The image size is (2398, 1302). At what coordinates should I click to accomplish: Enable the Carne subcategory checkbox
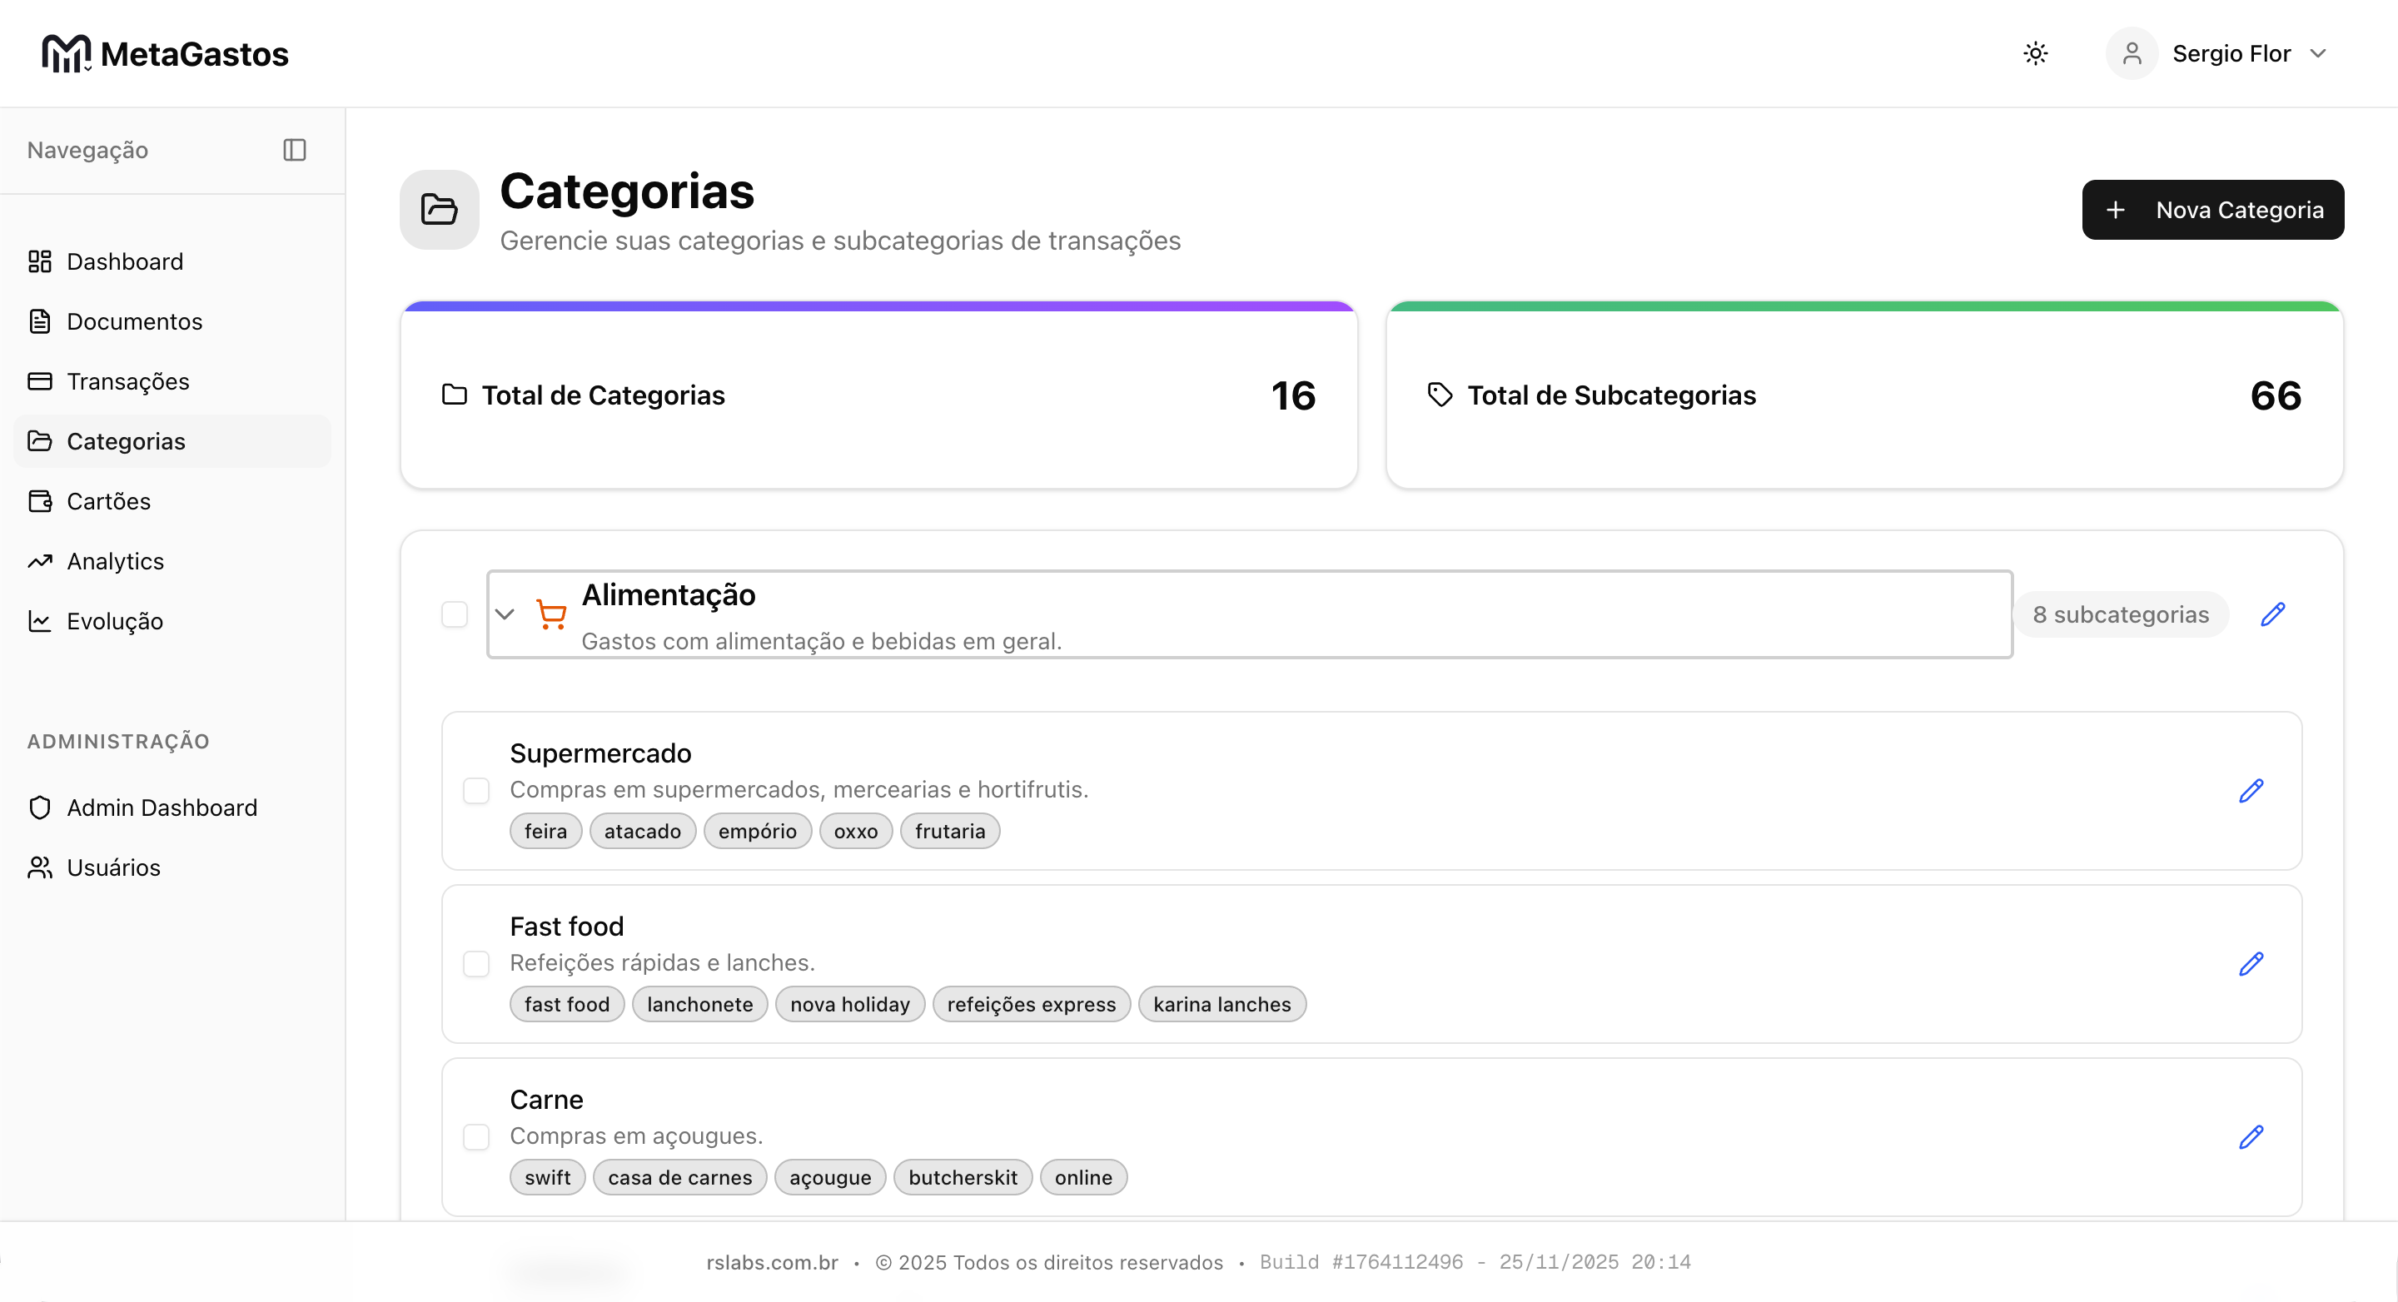476,1137
